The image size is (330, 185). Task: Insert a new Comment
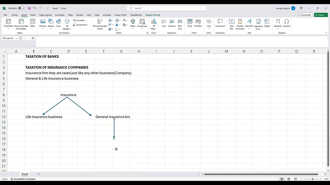(220, 23)
